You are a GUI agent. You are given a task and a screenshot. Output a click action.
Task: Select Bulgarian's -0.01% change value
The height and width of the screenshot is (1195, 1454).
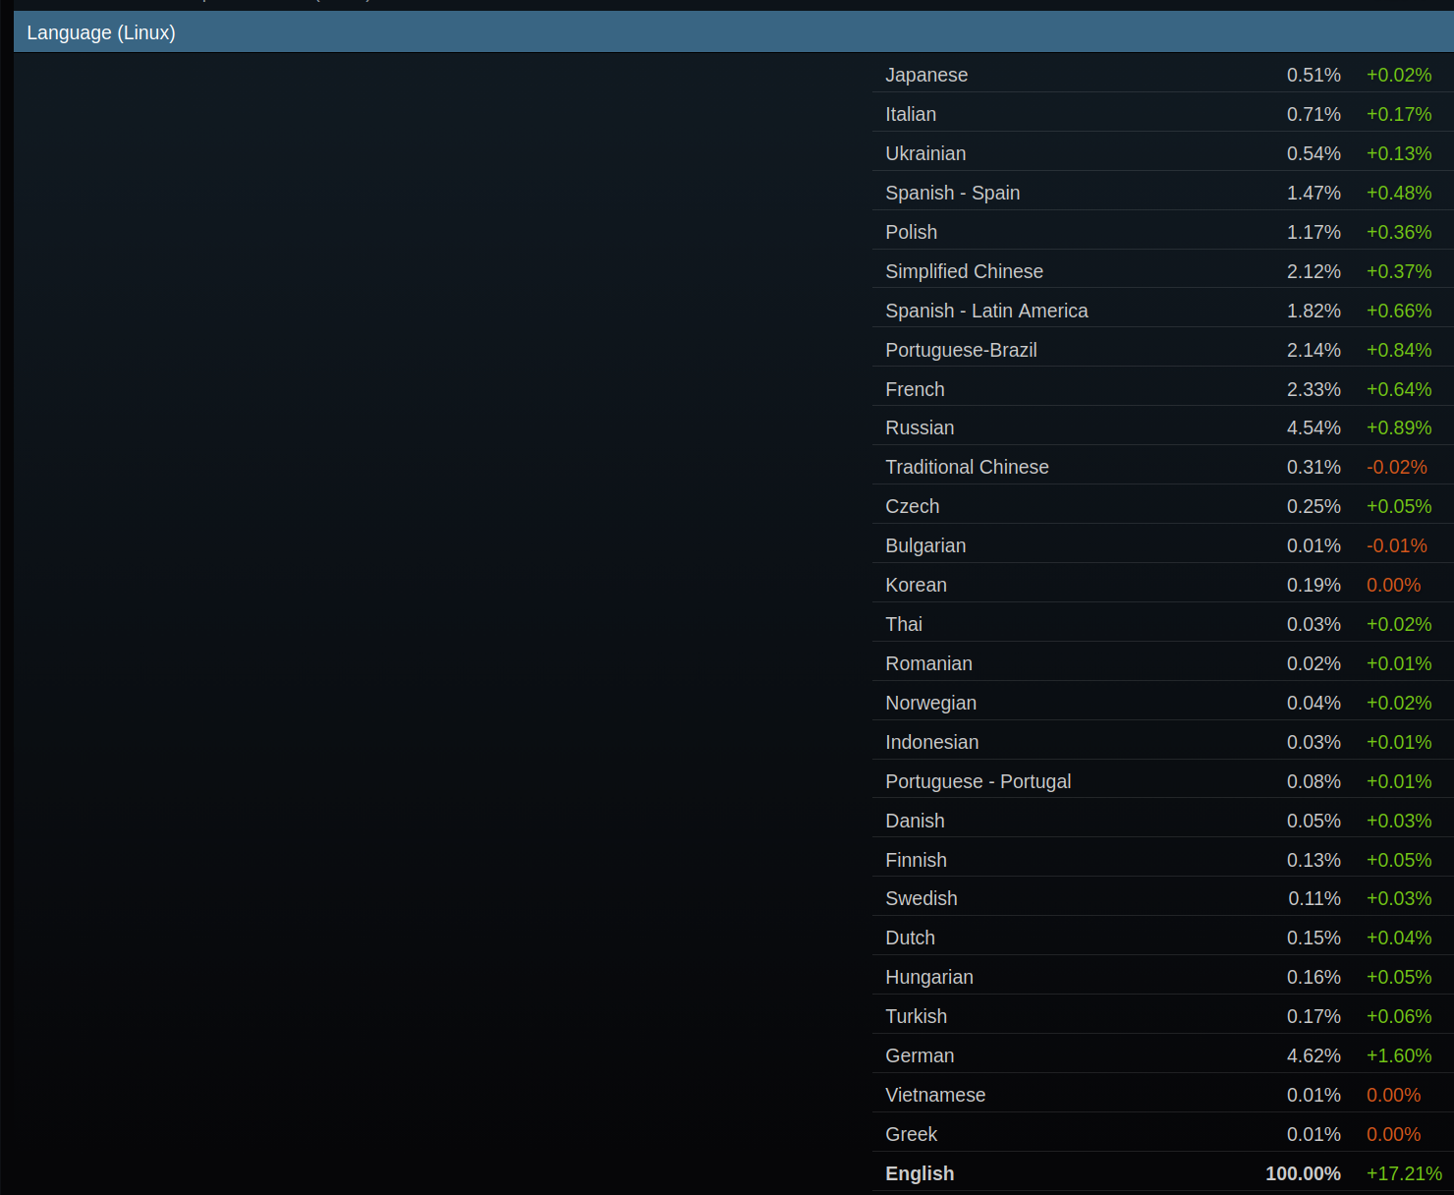coord(1397,545)
